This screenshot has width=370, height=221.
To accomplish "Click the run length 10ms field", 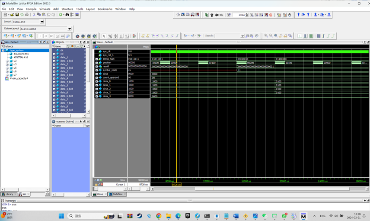I will click(x=238, y=15).
